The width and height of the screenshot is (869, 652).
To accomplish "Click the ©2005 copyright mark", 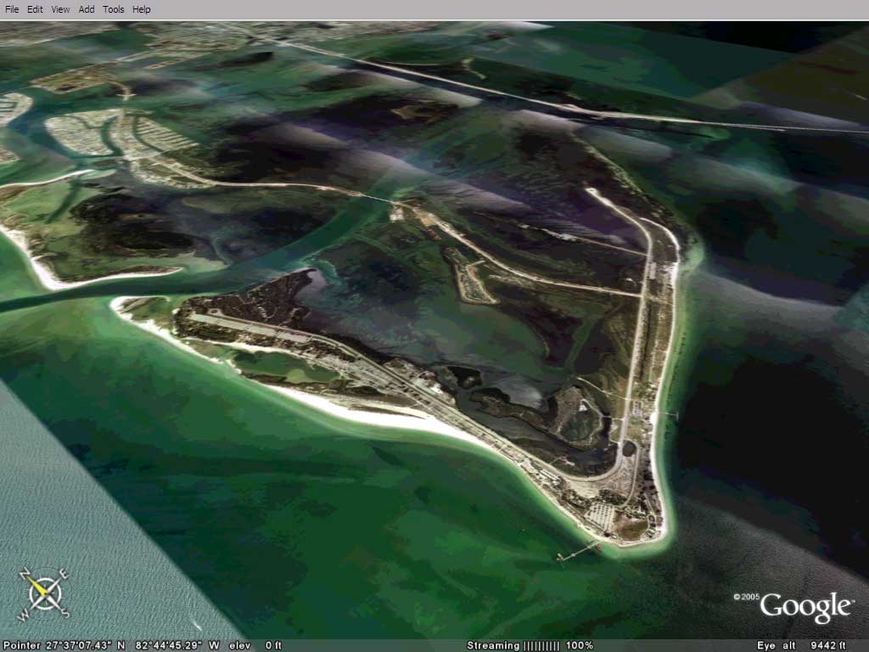I will (747, 597).
